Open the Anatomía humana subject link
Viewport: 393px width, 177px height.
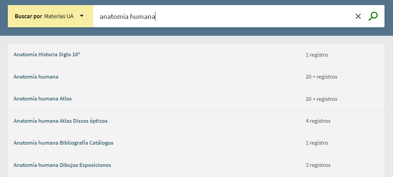point(36,77)
